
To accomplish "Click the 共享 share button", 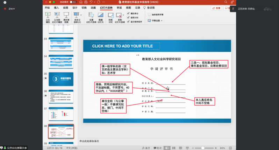I will pyautogui.click(x=217, y=8).
